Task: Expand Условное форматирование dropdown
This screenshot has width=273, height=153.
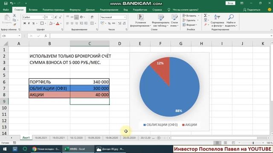Action: (x=140, y=21)
